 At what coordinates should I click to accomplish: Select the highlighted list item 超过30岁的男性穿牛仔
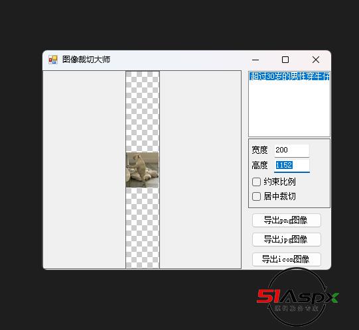coord(289,76)
